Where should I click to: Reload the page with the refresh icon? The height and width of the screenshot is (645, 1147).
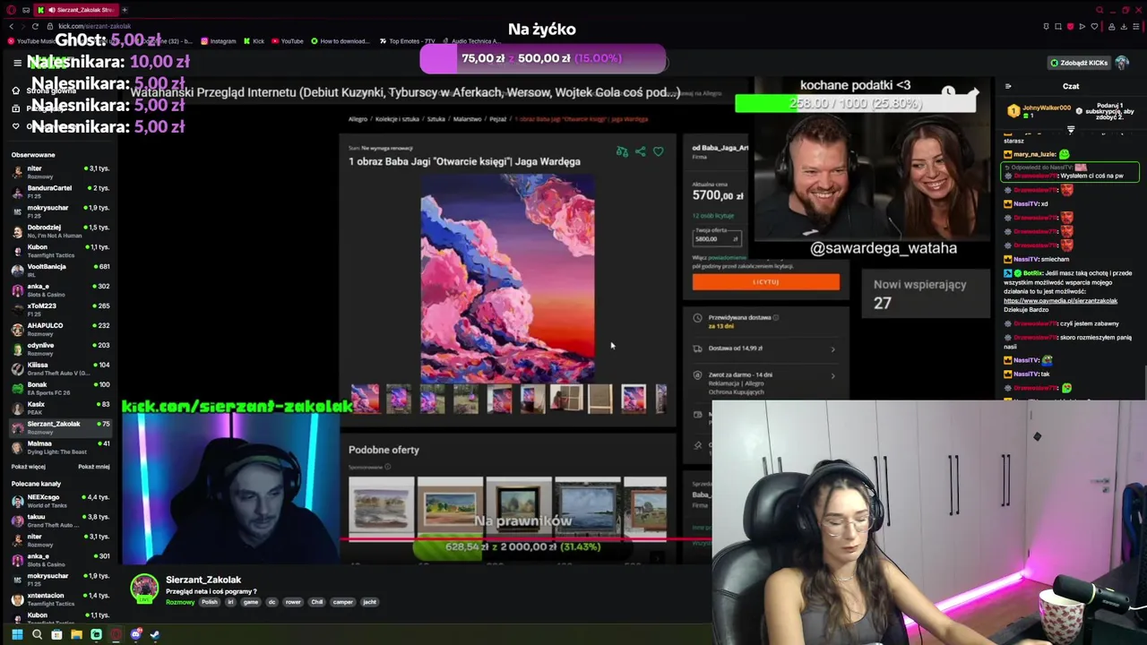[x=36, y=26]
